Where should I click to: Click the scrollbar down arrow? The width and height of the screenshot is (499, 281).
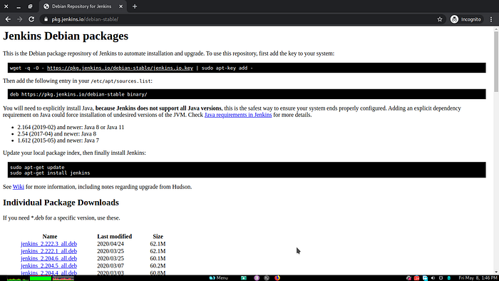(x=496, y=272)
